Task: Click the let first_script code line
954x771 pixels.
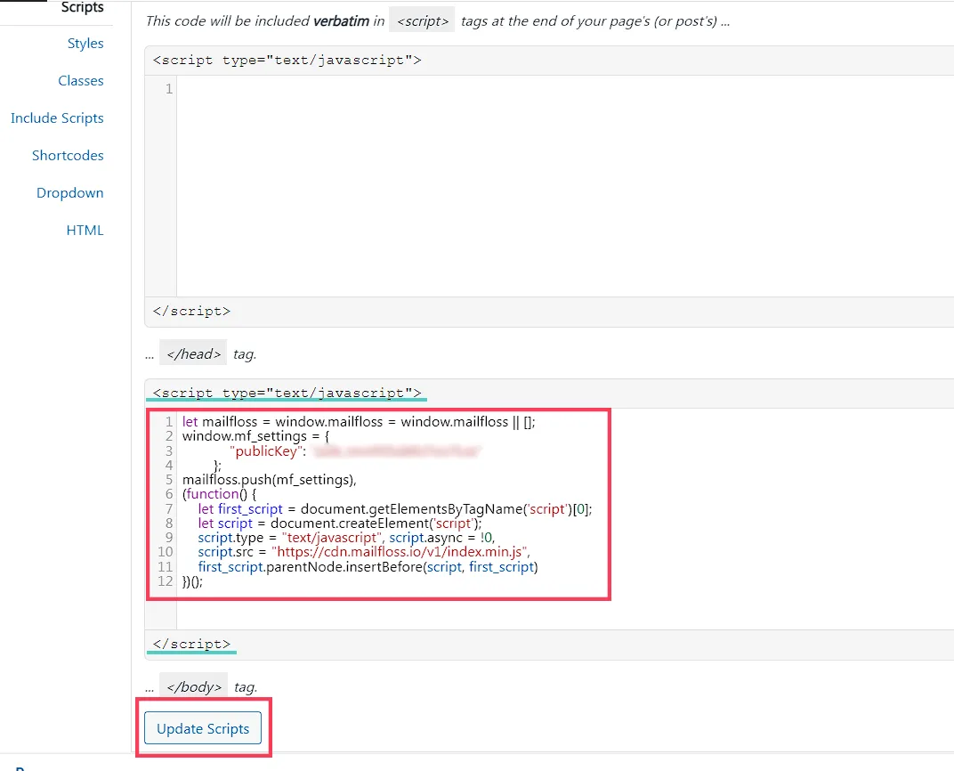Action: pos(394,508)
